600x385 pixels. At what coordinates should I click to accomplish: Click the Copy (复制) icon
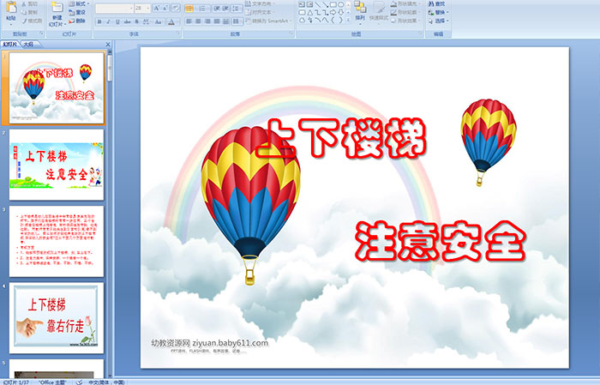pos(24,13)
